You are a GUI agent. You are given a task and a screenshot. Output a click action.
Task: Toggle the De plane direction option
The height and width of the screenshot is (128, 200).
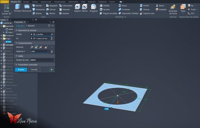(52, 38)
